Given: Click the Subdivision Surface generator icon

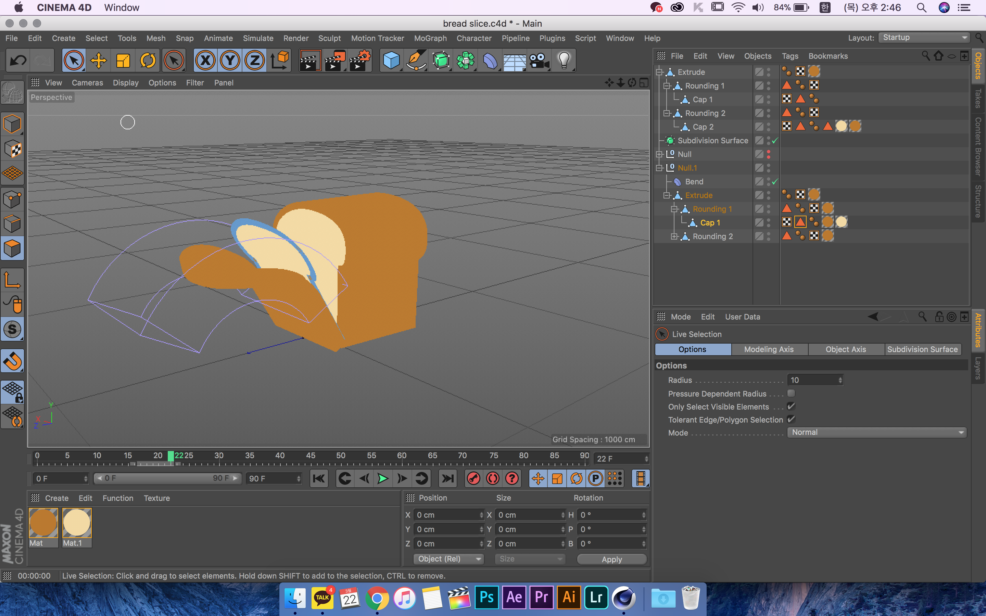Looking at the screenshot, I should [441, 61].
